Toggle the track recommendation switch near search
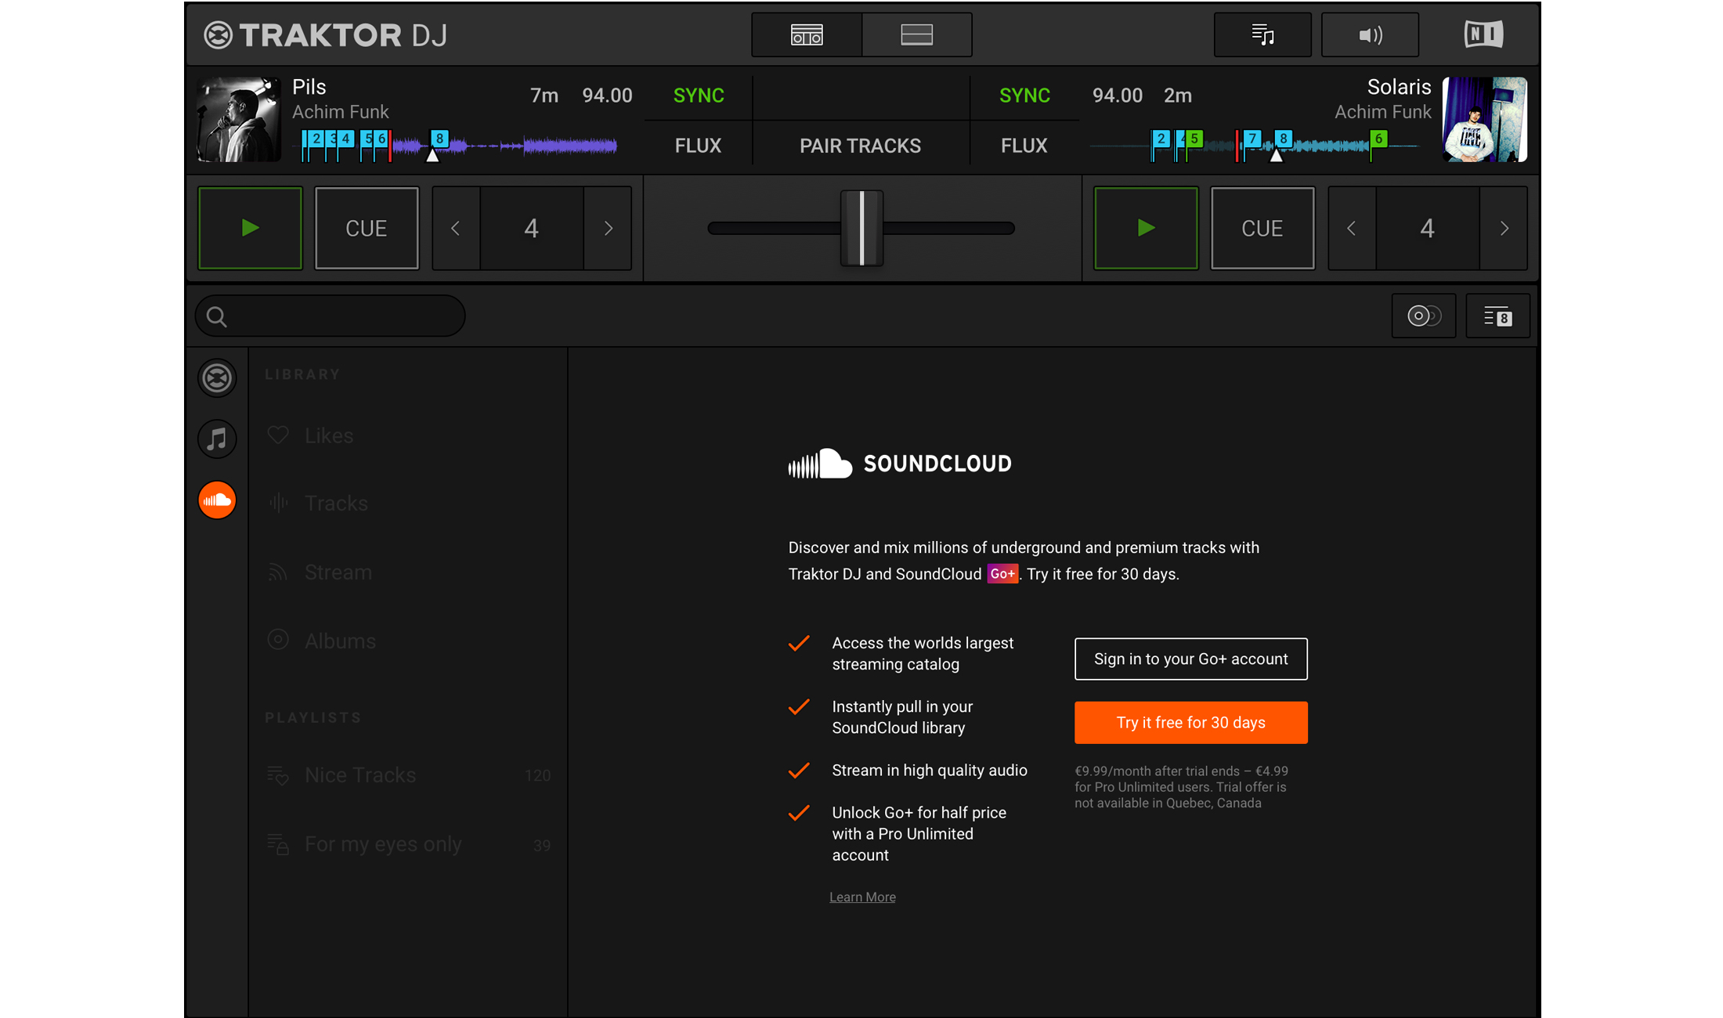The image size is (1723, 1018). [x=1423, y=316]
